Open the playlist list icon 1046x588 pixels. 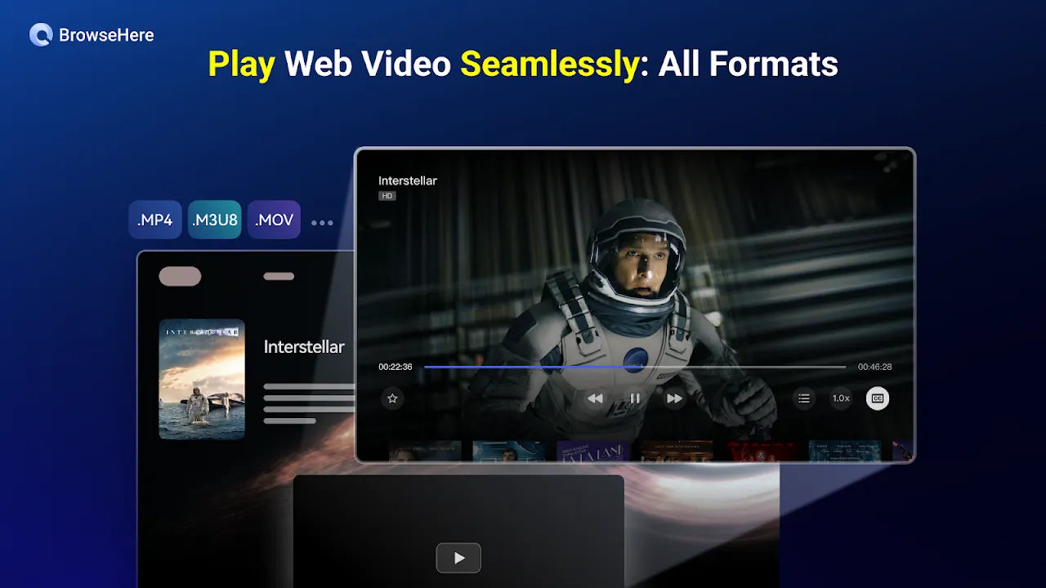[804, 399]
